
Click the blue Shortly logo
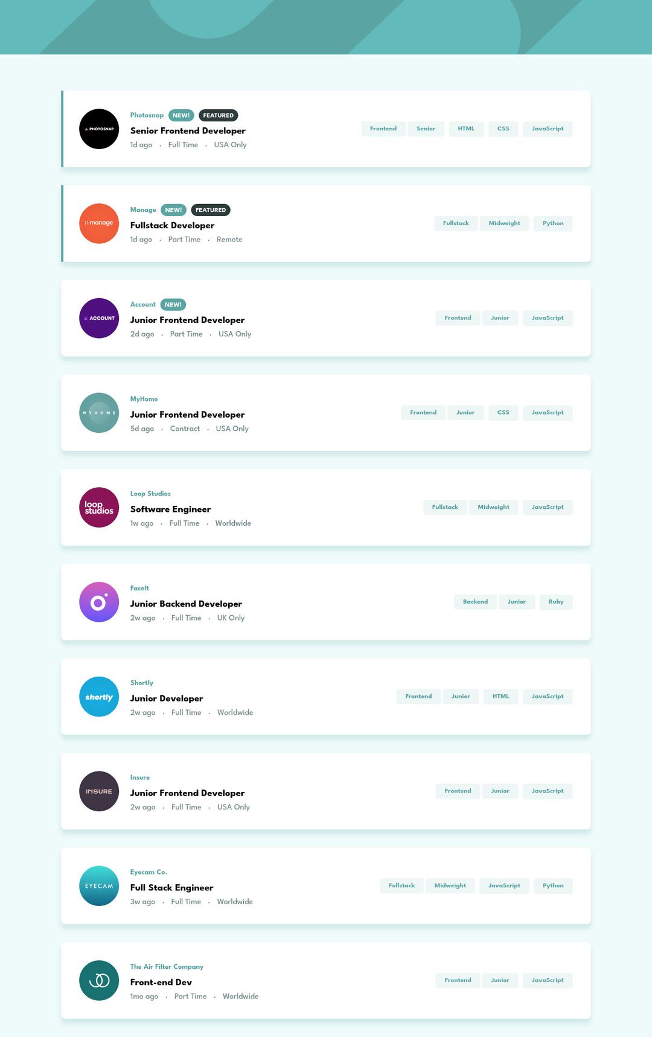pos(99,697)
